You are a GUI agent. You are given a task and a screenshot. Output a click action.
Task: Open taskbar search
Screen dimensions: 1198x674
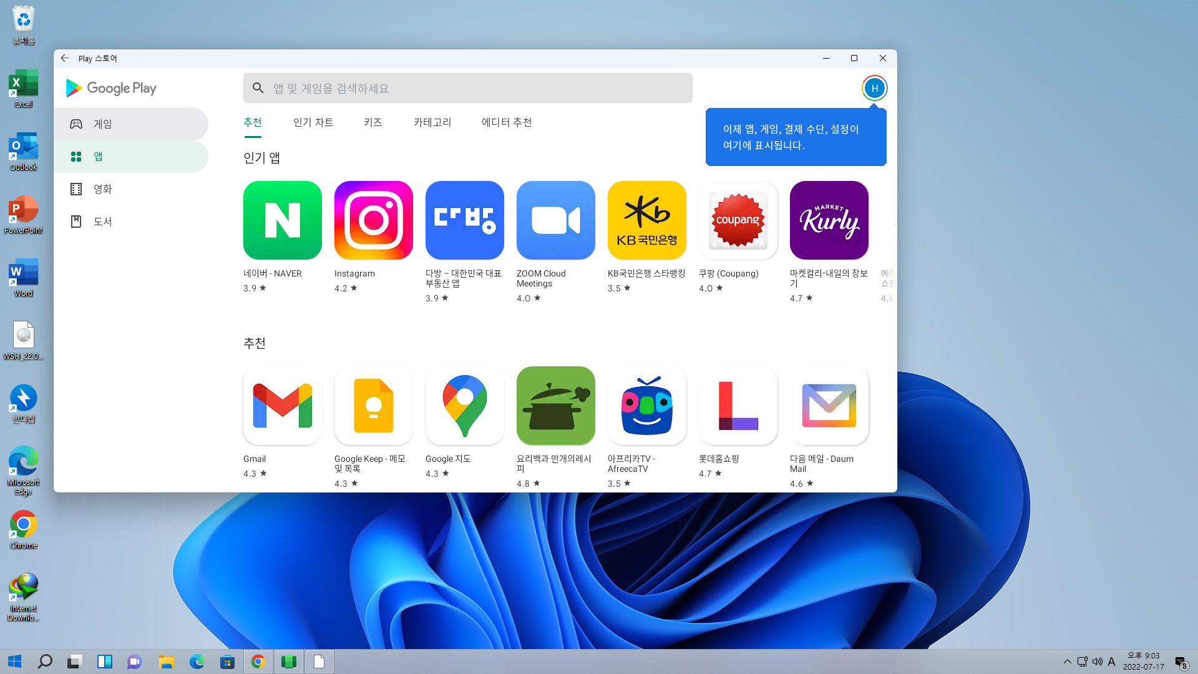coord(45,662)
